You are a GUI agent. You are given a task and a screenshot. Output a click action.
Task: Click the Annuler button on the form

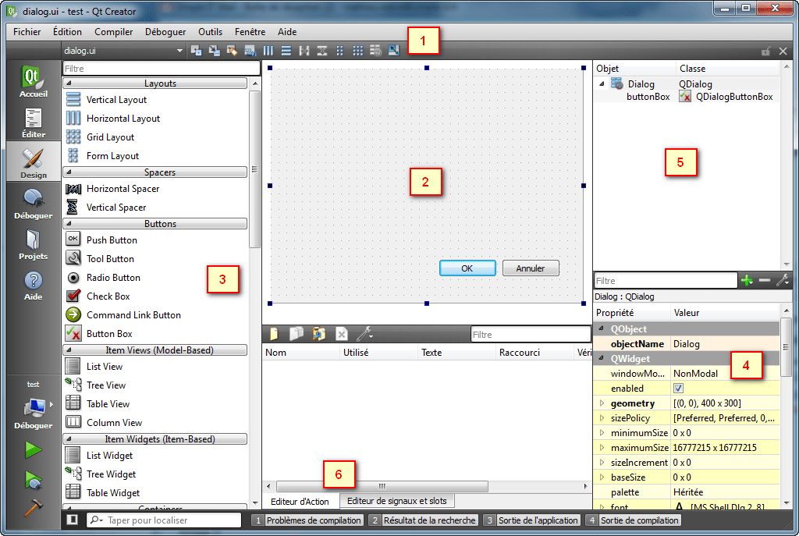(x=531, y=268)
